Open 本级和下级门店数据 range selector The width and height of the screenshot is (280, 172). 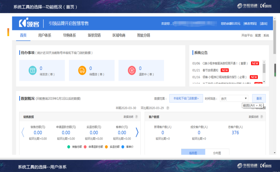[x=186, y=98]
